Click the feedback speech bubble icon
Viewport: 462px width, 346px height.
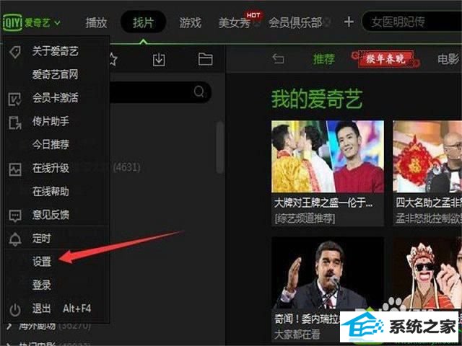click(x=15, y=216)
